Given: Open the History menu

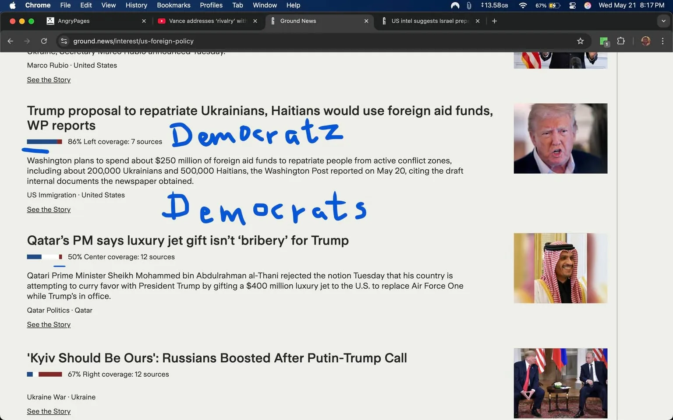Looking at the screenshot, I should coord(136,5).
